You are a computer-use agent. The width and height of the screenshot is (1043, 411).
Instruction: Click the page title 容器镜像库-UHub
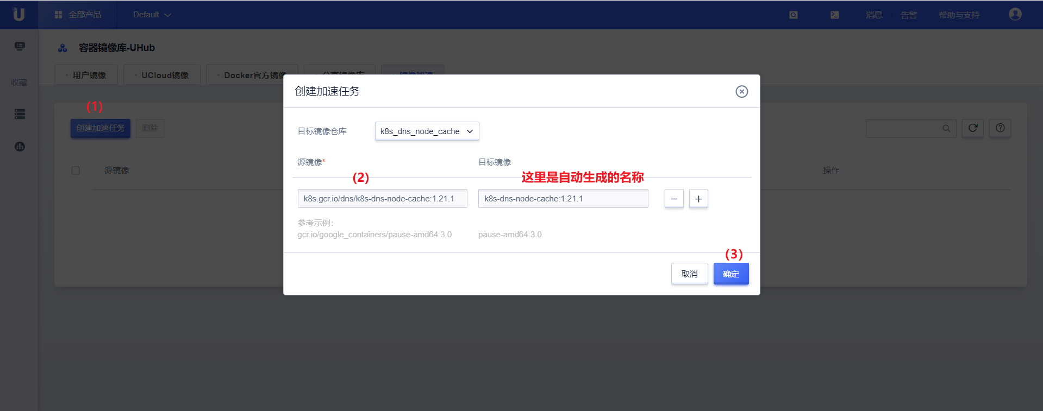coord(117,48)
